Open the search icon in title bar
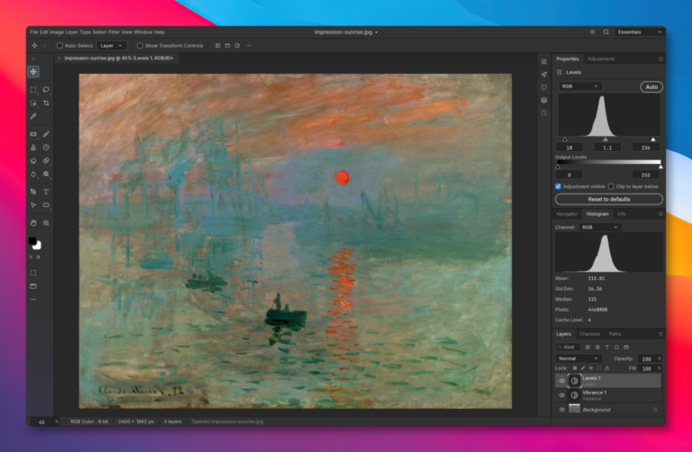692x452 pixels. [x=605, y=32]
